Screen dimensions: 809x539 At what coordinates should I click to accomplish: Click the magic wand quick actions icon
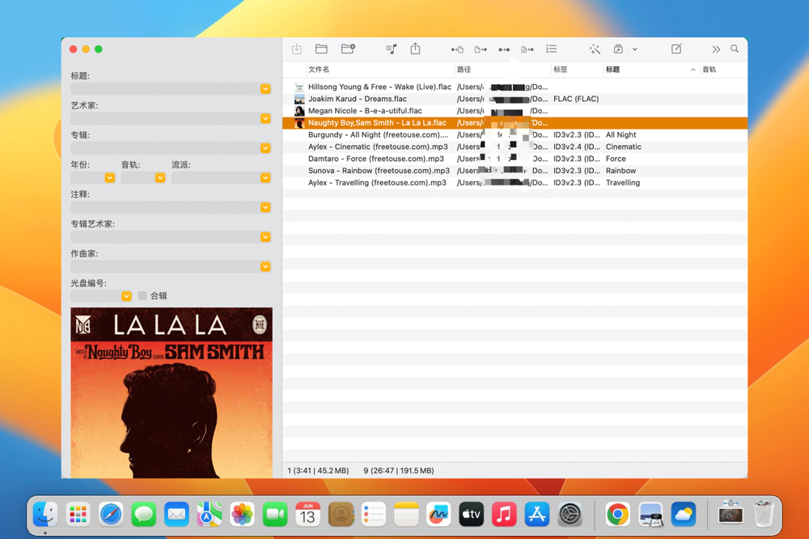point(595,49)
